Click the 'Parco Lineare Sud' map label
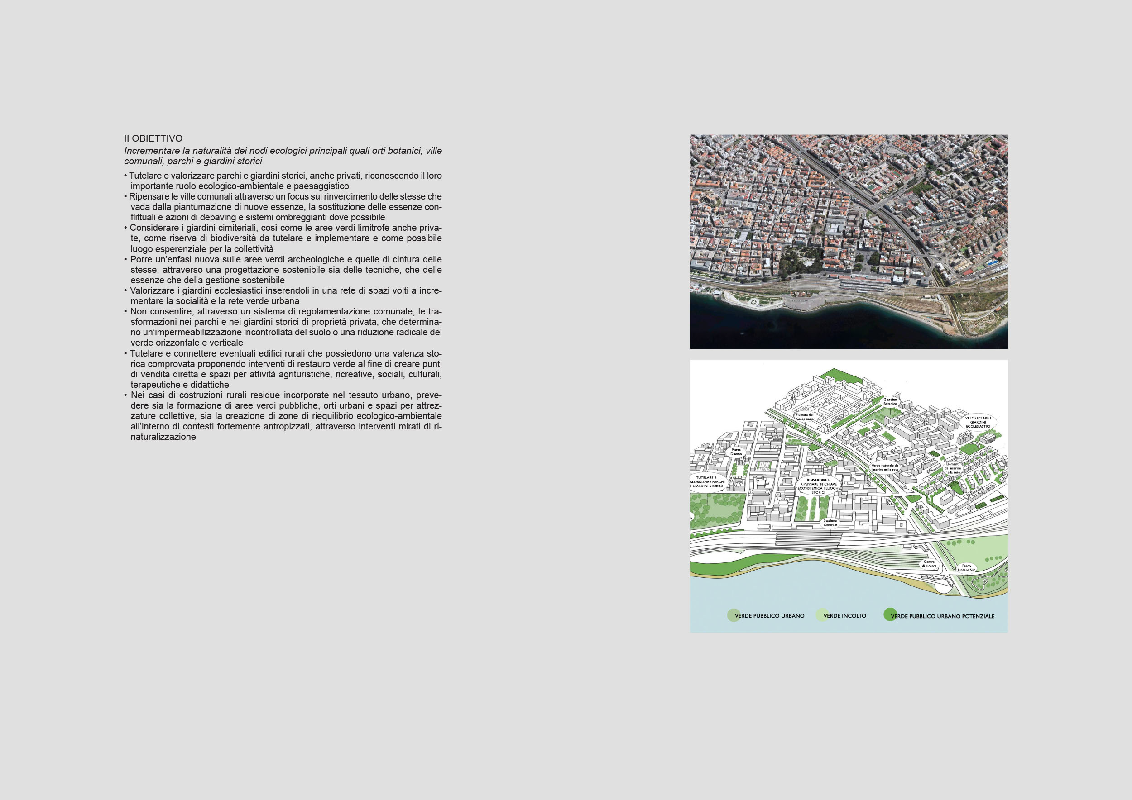The image size is (1132, 800). 966,567
